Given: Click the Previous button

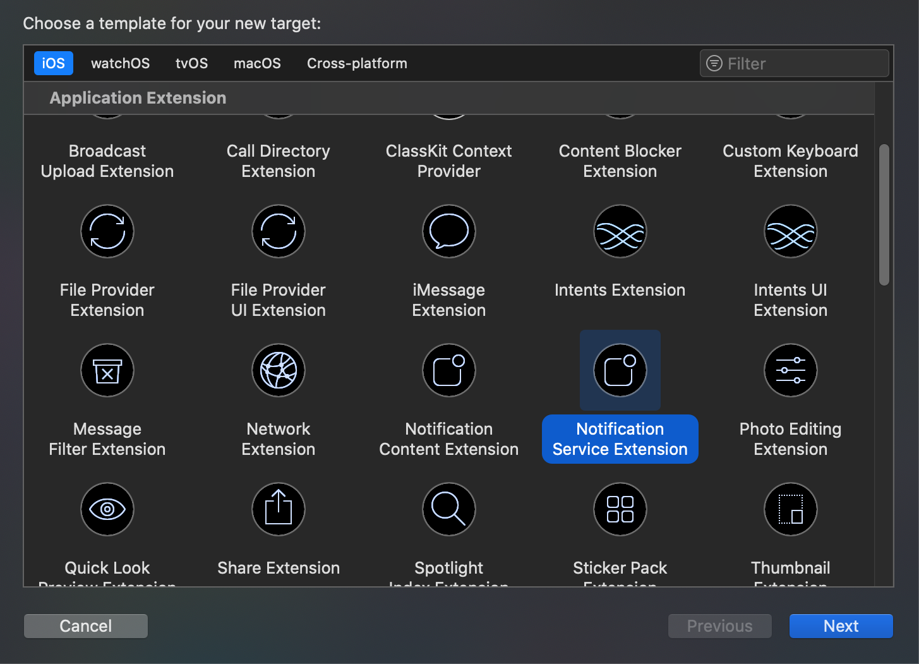Looking at the screenshot, I should pos(720,626).
